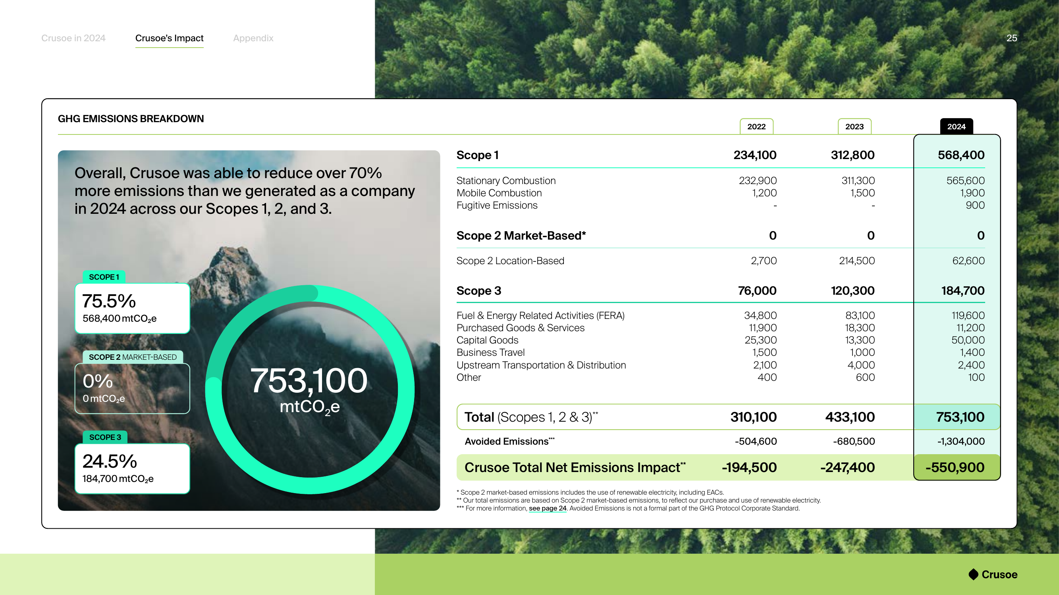Click the 'Overall, Crusoe was able to reduce' headline
This screenshot has width=1059, height=595.
(245, 191)
